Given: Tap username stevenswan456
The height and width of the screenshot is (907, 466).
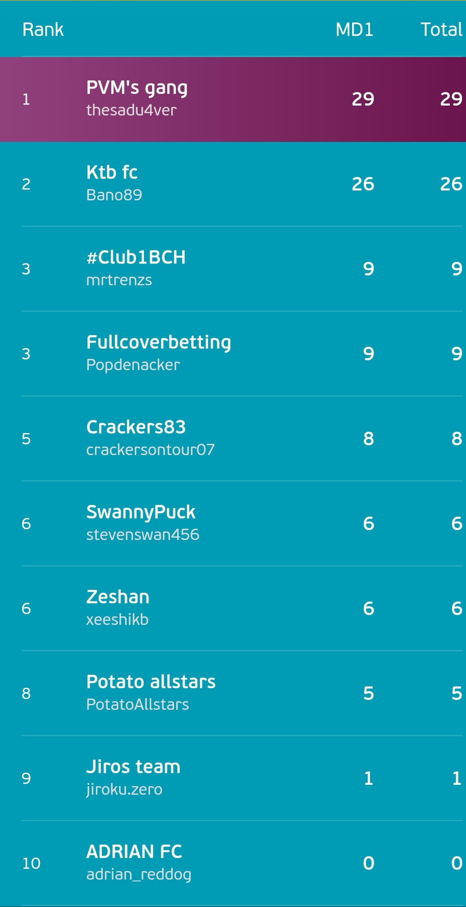Looking at the screenshot, I should pos(143,535).
